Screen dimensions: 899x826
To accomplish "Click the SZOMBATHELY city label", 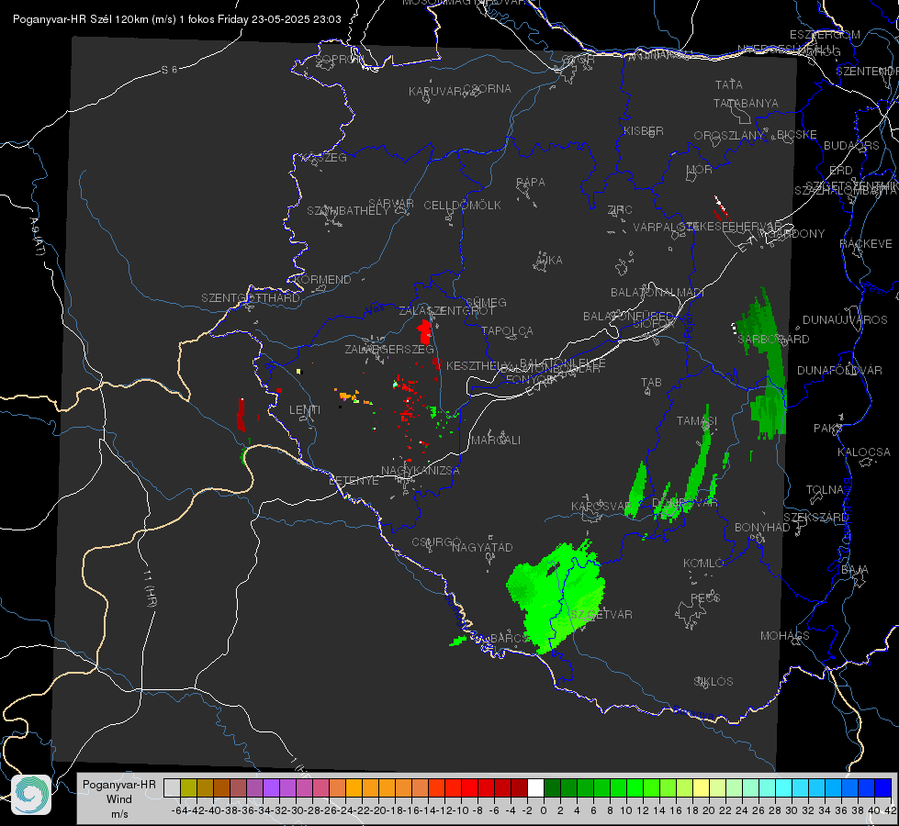I will coord(348,211).
